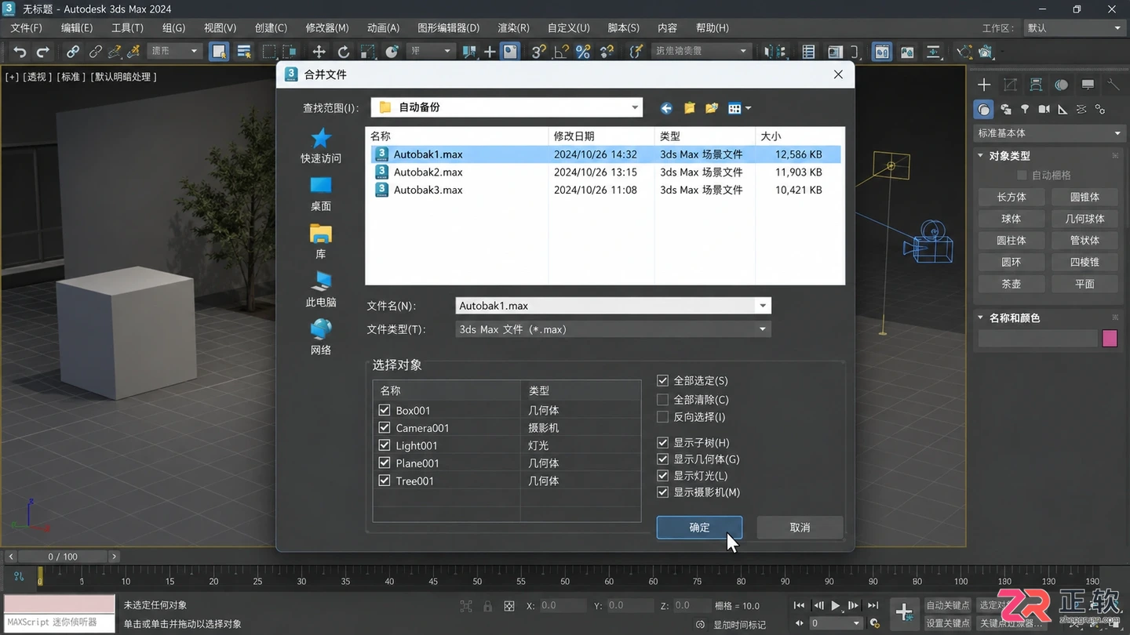Click the 自动关键点 button

coord(948,605)
